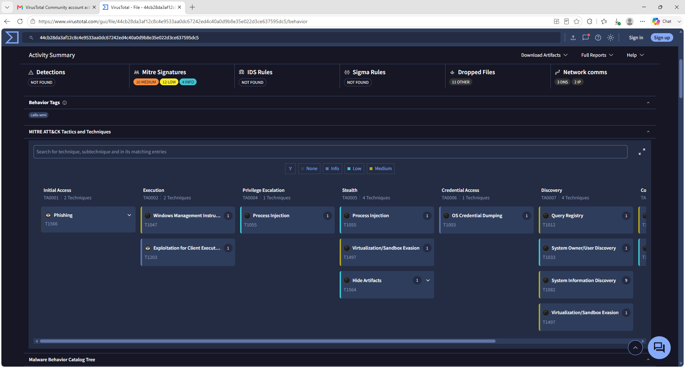Click the upload file icon
This screenshot has height=368, width=685.
coord(573,38)
